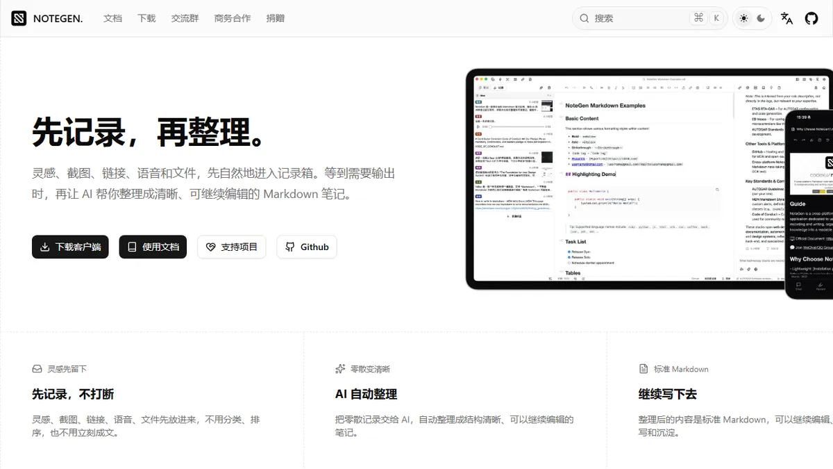The width and height of the screenshot is (833, 469).
Task: Open the GitHub icon in the header
Action: [811, 19]
